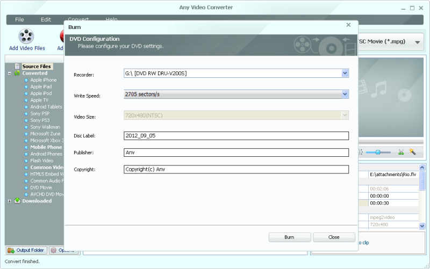Screen dimensions: 430x269
Task: Click the Source Files document icon
Action: [x=17, y=66]
